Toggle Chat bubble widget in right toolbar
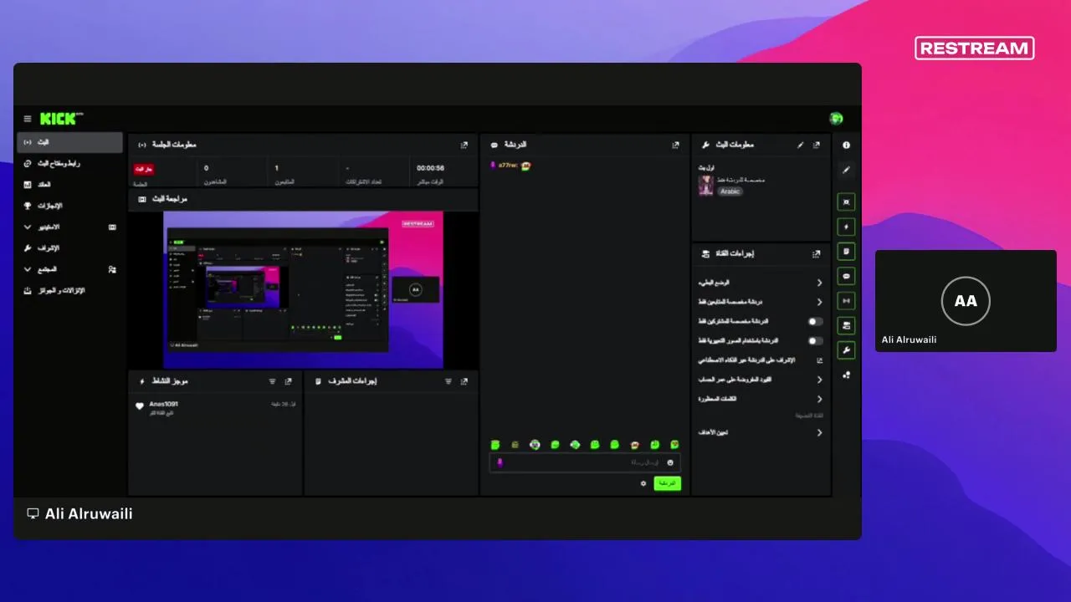1071x602 pixels. pos(846,276)
